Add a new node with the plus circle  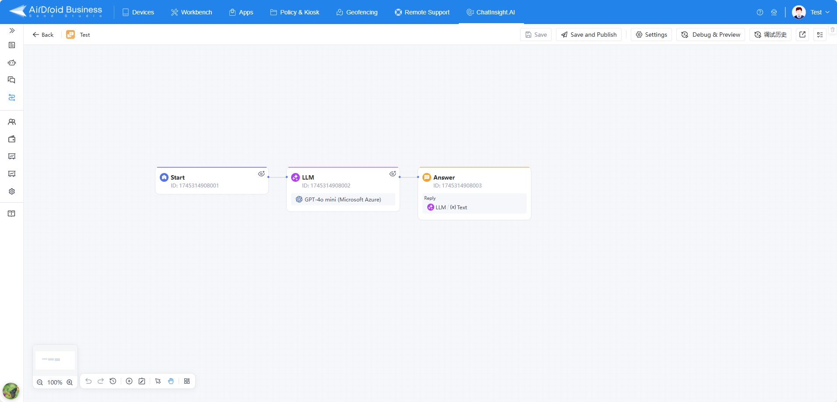129,381
